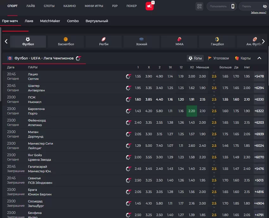Open match stats icon for ПСЖ – Ньюкасл

[x=128, y=99]
